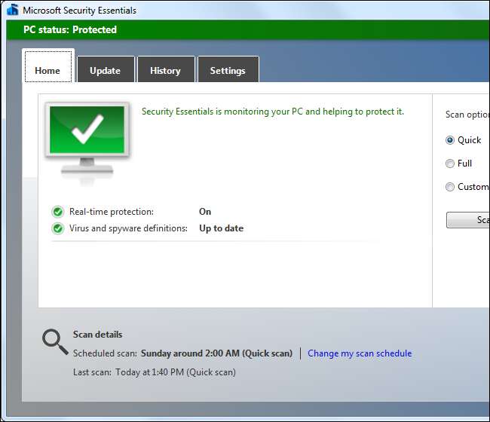Click the Last scan Today at 1:40 PM text
Viewport: 490px width, 422px height.
pyautogui.click(x=155, y=372)
